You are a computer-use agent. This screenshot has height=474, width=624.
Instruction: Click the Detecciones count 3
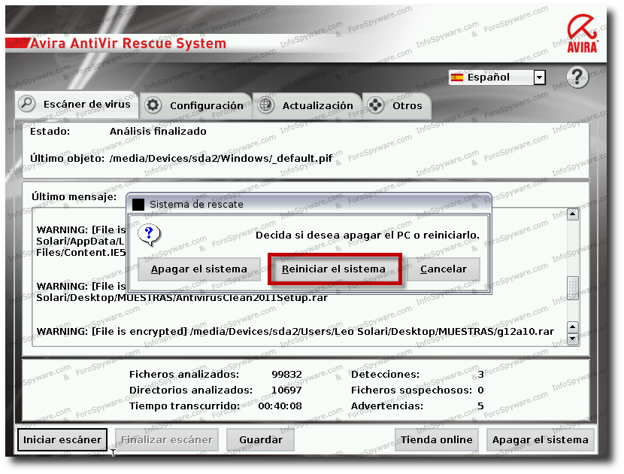pos(480,375)
